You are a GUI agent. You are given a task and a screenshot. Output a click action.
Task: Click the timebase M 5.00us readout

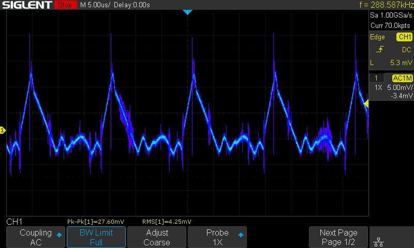pyautogui.click(x=95, y=5)
